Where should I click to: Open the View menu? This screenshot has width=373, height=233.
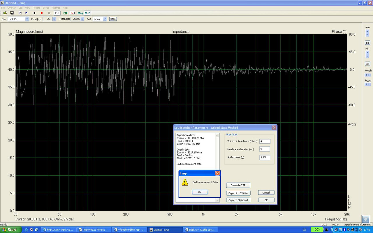pos(28,8)
